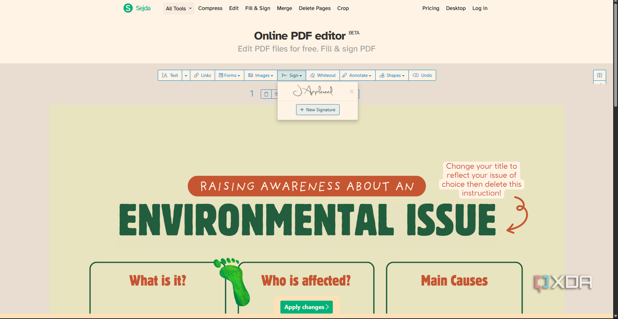The width and height of the screenshot is (618, 319).
Task: Open the Edit menu link
Action: pos(234,8)
